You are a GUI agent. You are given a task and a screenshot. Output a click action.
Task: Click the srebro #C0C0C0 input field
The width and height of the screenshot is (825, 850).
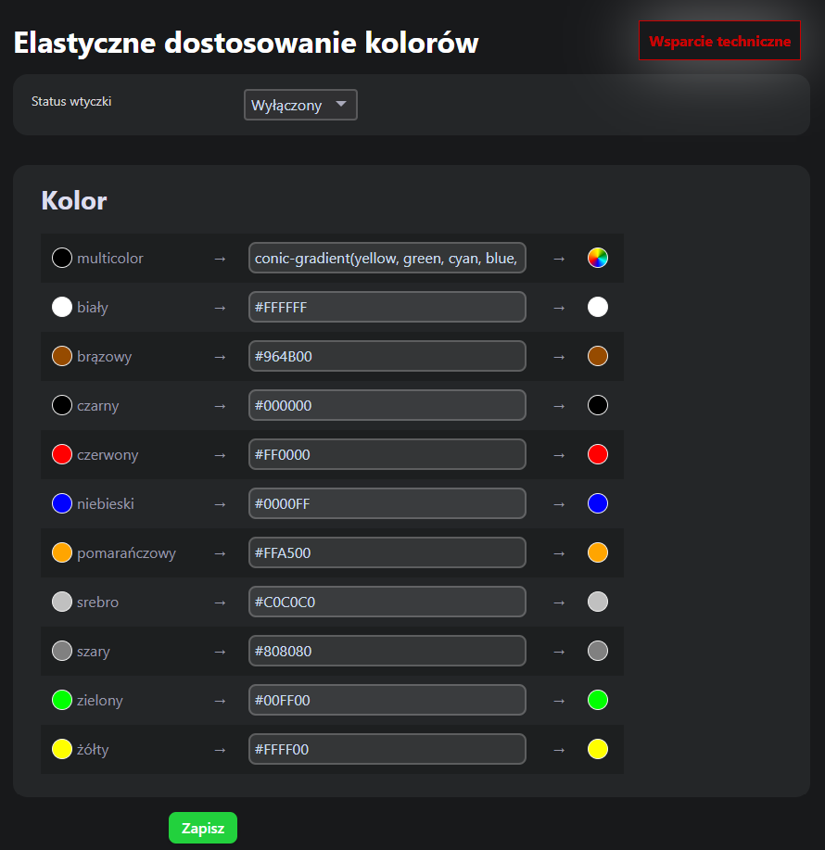(387, 602)
